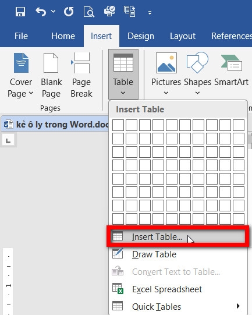This screenshot has height=315, width=252.
Task: Click the Quick Tables grid icon
Action: tap(118, 306)
